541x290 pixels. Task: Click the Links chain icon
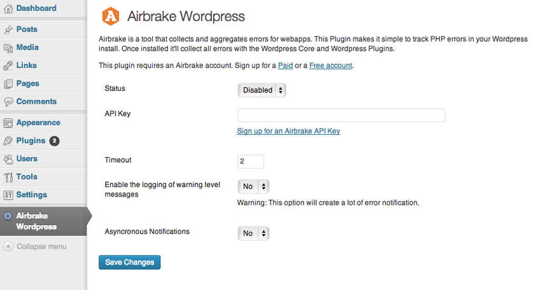pos(8,66)
